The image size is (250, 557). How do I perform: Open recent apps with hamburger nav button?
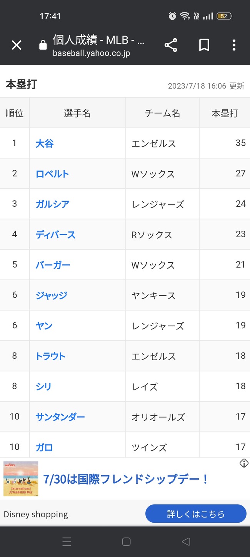point(67,542)
